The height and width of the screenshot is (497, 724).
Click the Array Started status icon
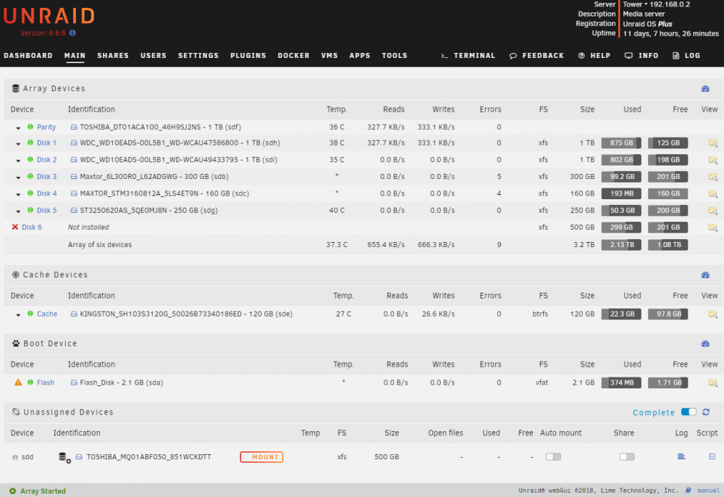[x=12, y=491]
